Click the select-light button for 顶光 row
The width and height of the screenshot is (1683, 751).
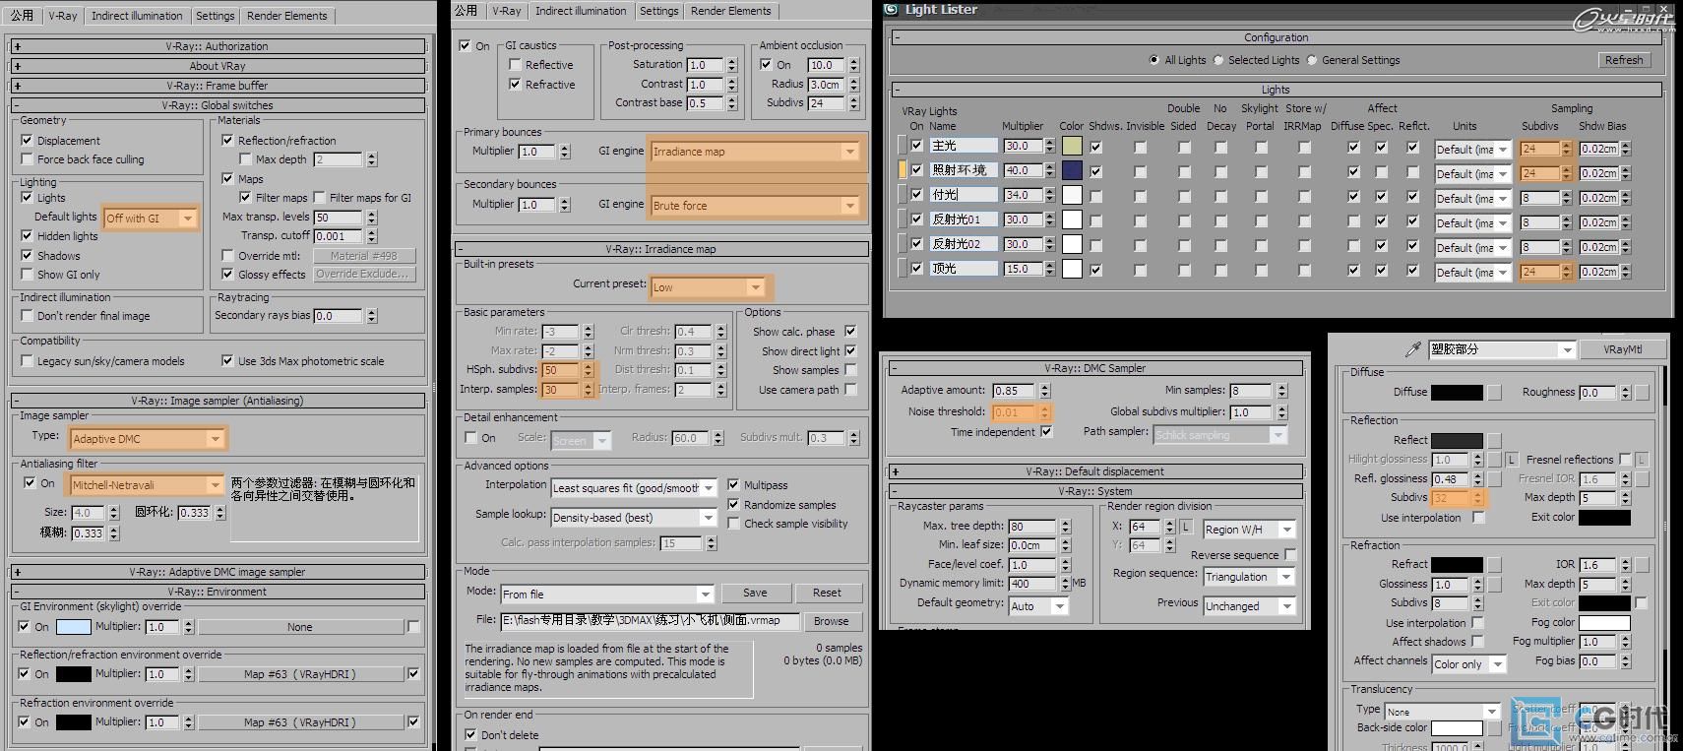click(x=903, y=269)
